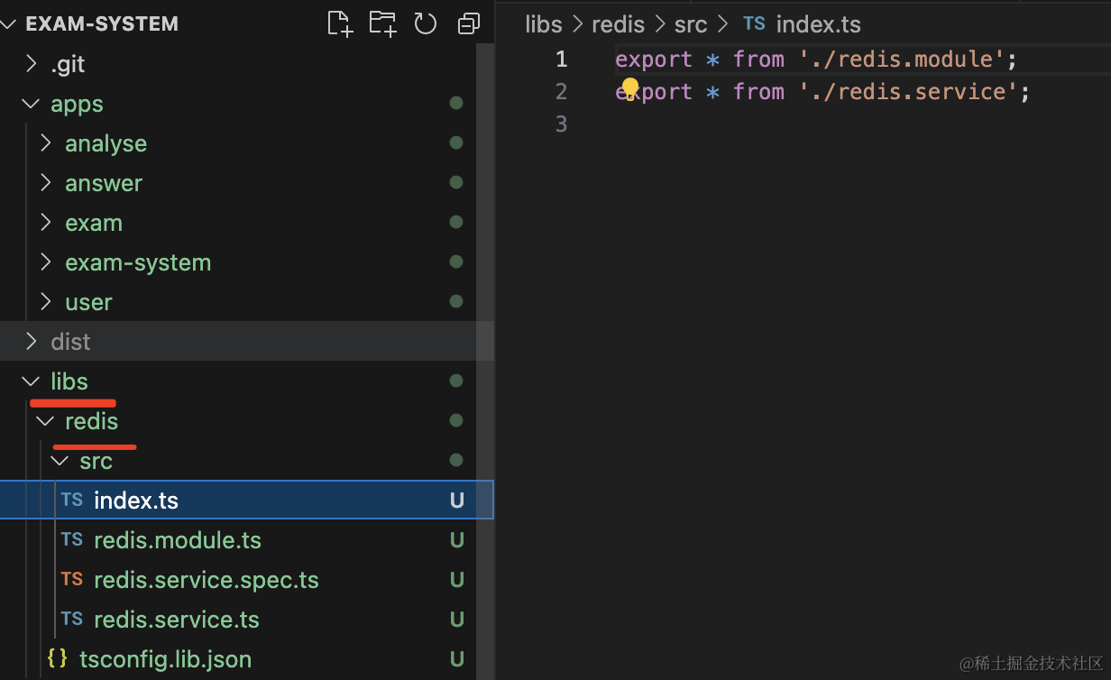Click the libs breadcrumb segment

coord(543,24)
